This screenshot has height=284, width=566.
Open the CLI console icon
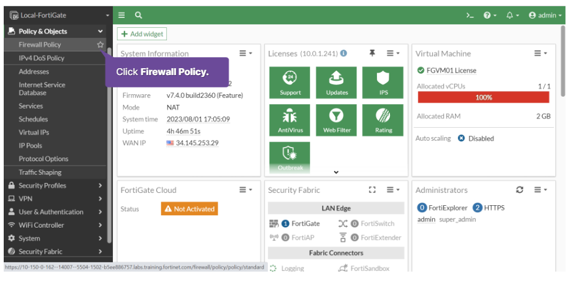coord(470,15)
